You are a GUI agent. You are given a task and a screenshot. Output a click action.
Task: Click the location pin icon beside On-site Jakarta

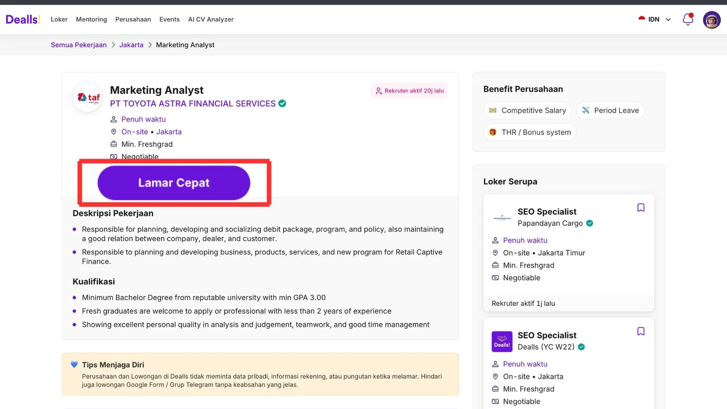114,132
